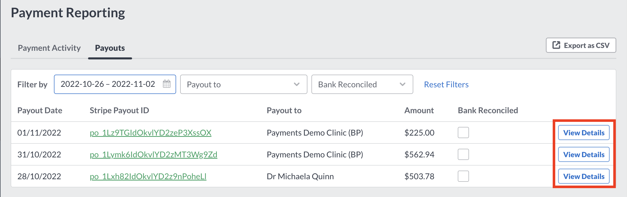The width and height of the screenshot is (627, 197).
Task: Open payout link po_1Lymk6IdOkvlYD2zMT3Wg9Zd
Action: coord(153,155)
